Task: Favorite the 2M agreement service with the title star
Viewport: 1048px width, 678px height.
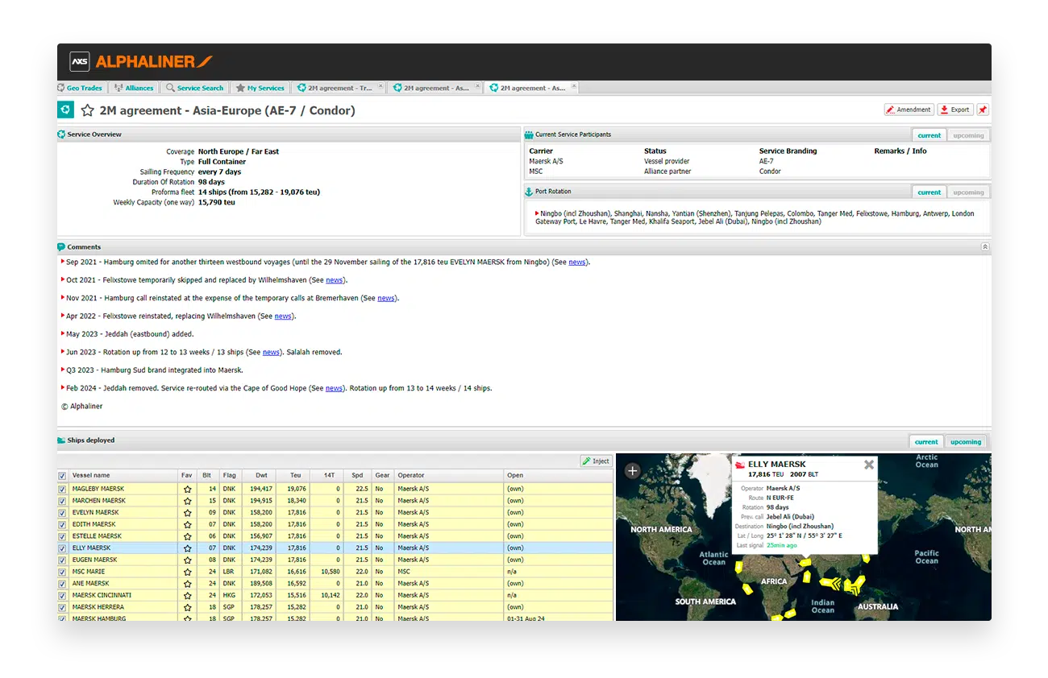Action: pos(87,110)
